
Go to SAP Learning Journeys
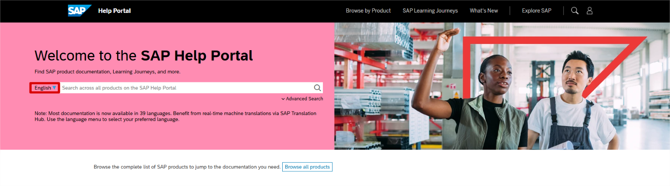pyautogui.click(x=430, y=10)
